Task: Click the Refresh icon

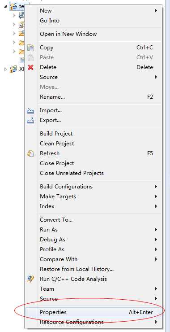Action: (x=30, y=153)
